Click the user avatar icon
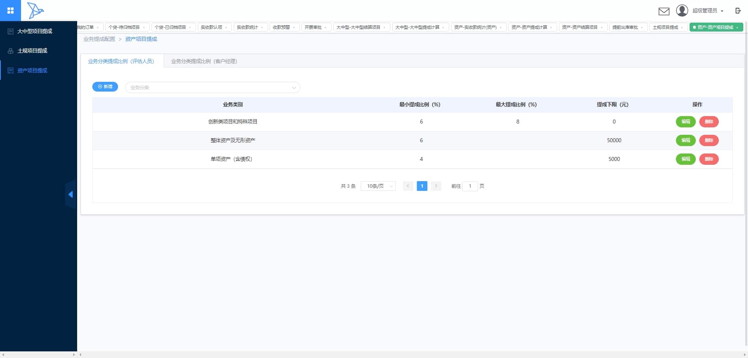Image resolution: width=748 pixels, height=358 pixels. (682, 11)
